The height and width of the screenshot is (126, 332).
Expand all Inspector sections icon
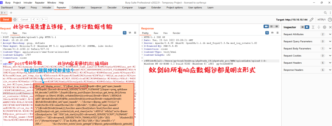(313, 27)
